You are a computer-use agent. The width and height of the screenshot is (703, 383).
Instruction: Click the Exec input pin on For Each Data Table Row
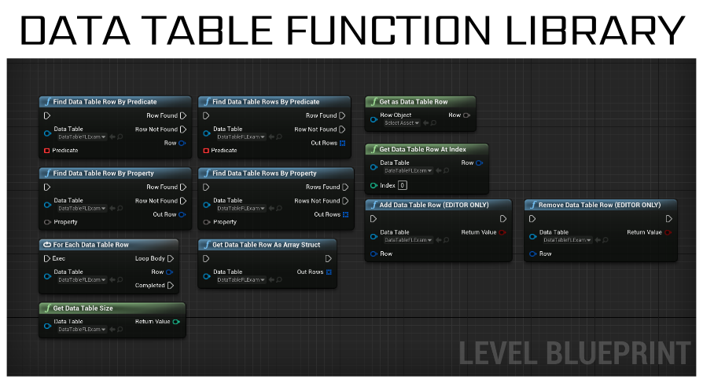(x=47, y=258)
